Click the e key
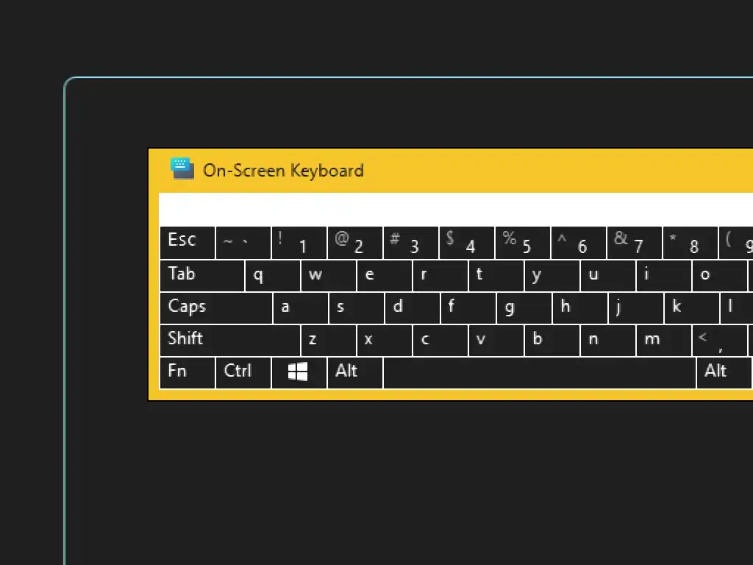The width and height of the screenshot is (753, 565). point(384,276)
